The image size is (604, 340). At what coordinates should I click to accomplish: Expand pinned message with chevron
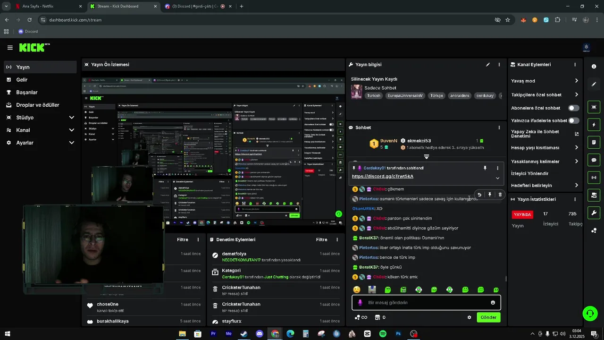497,178
